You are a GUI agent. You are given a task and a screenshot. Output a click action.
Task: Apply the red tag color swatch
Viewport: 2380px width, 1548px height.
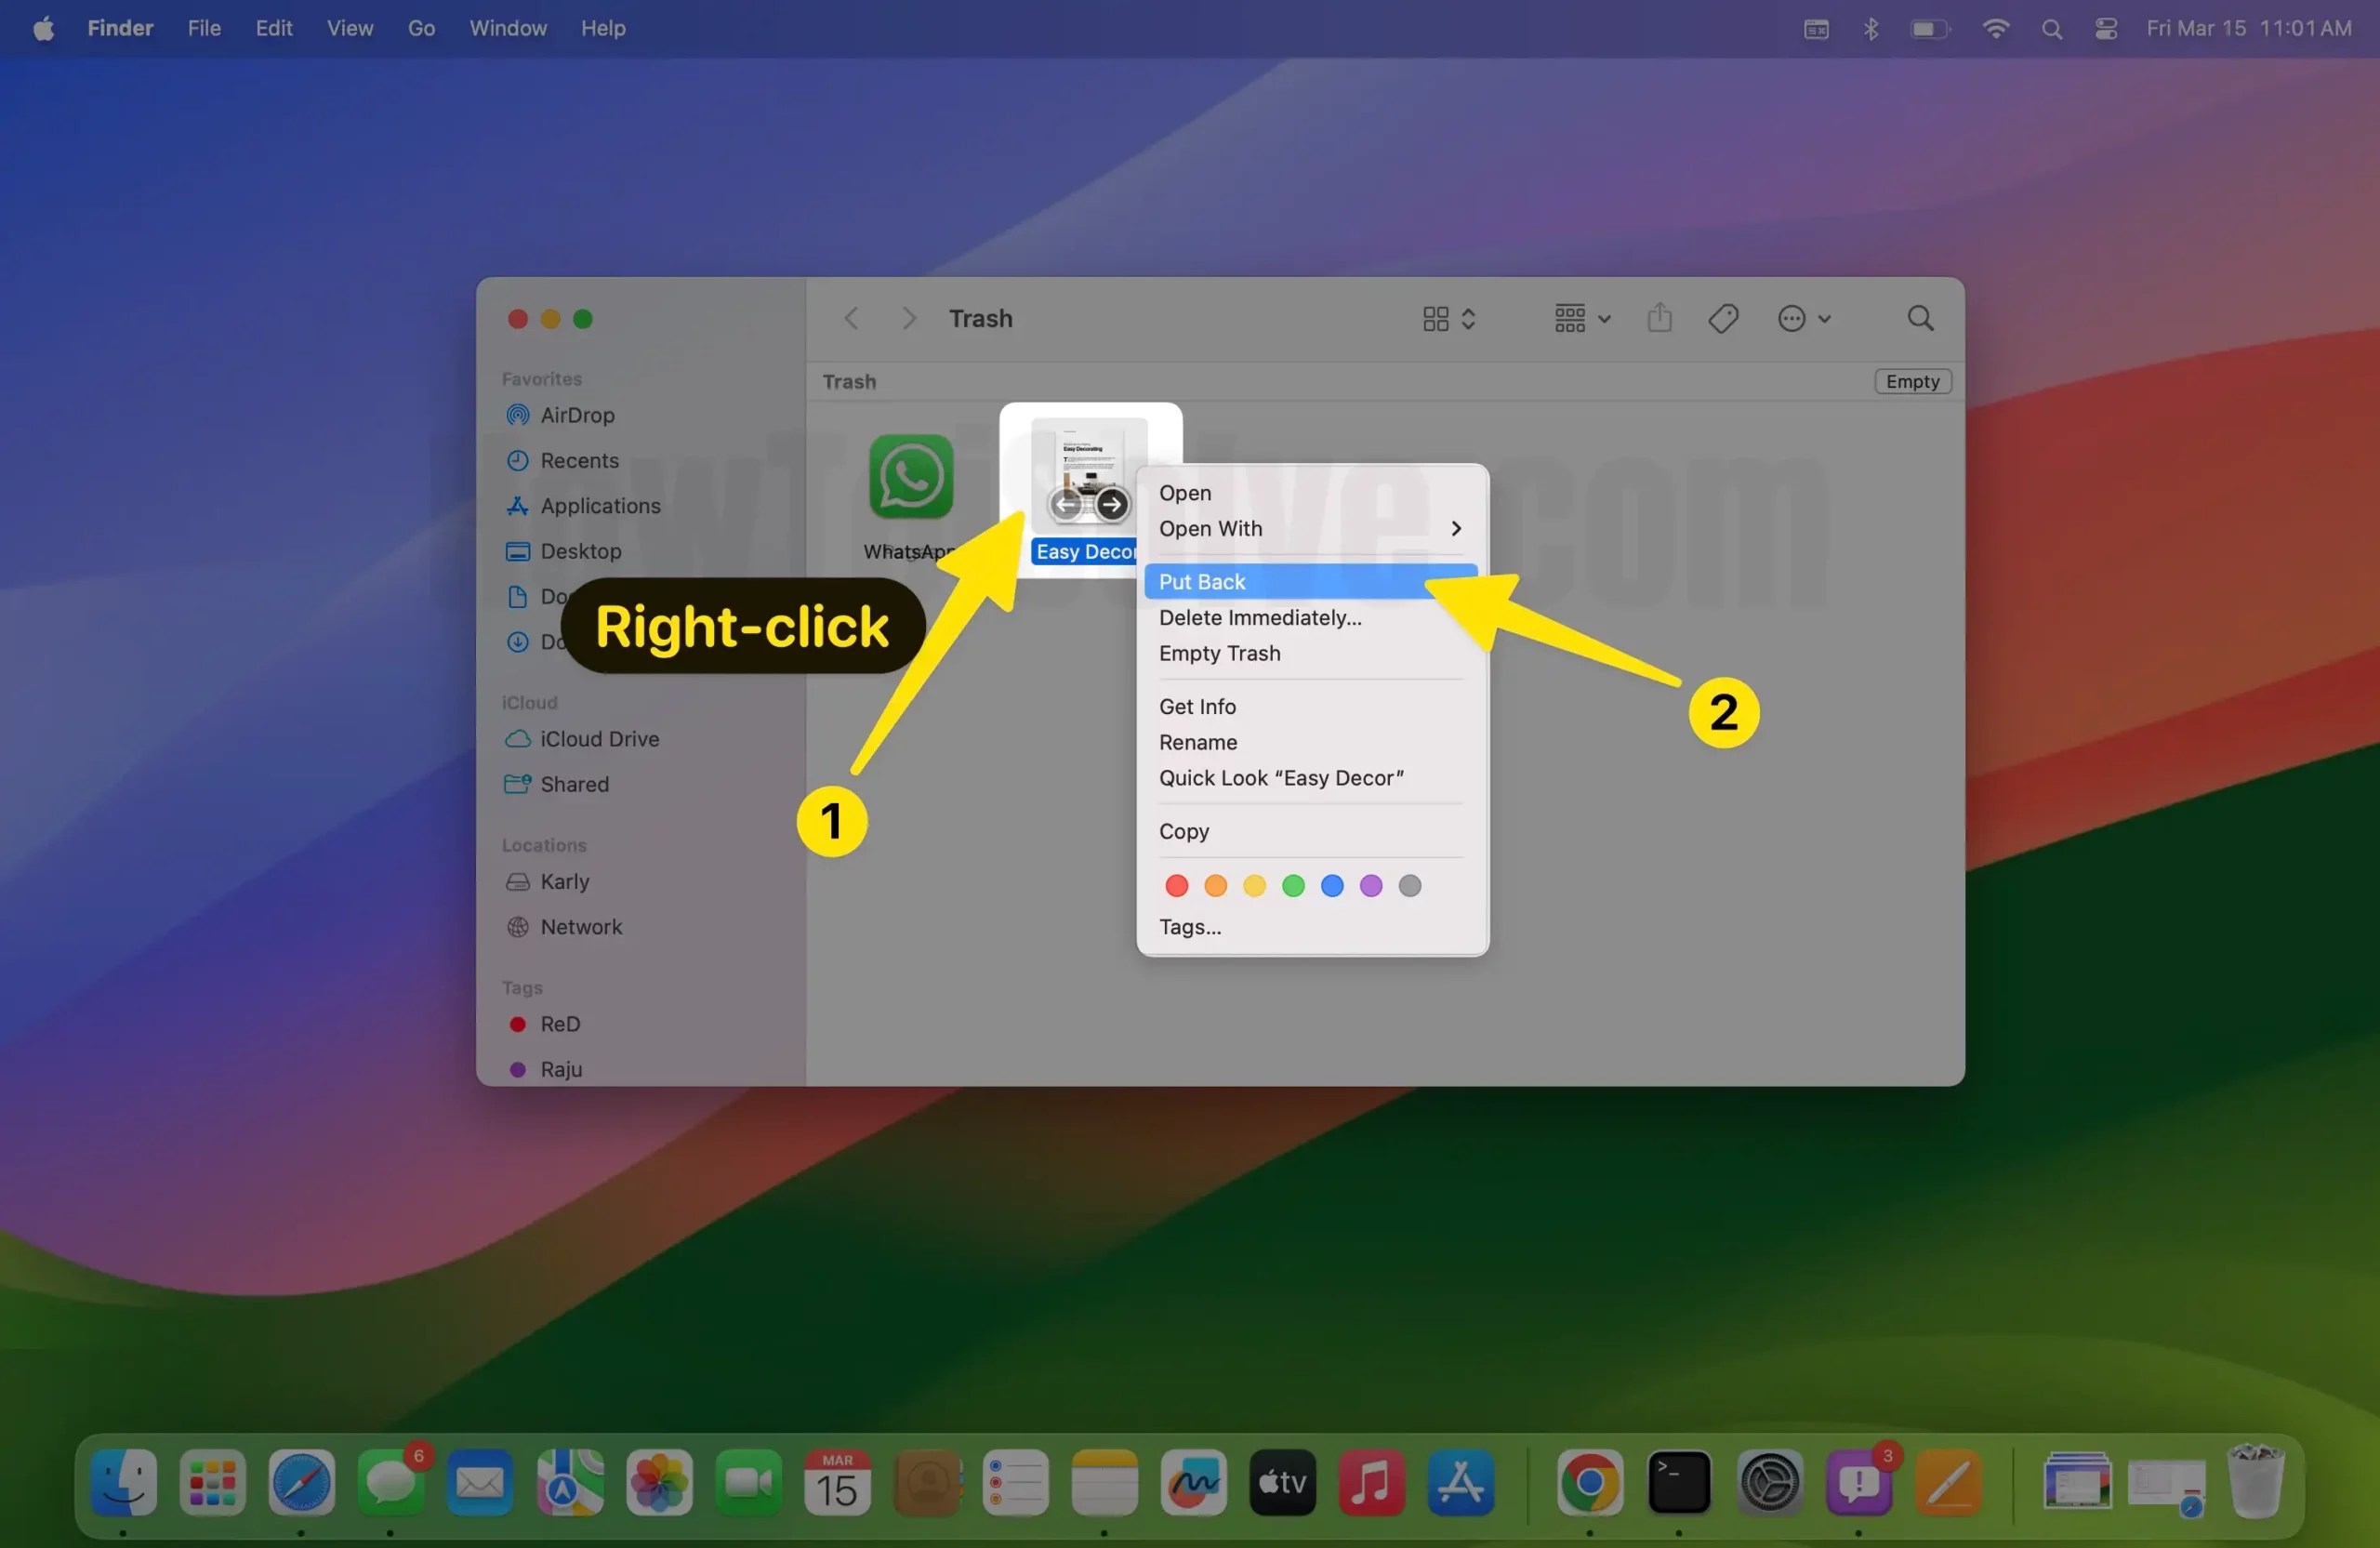[x=1176, y=886]
